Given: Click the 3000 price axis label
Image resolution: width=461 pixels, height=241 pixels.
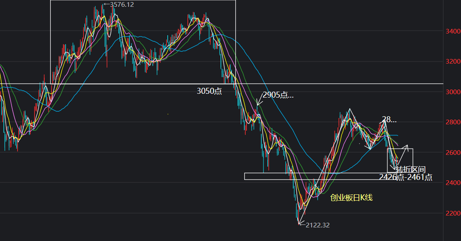Looking at the screenshot, I should pyautogui.click(x=453, y=92).
